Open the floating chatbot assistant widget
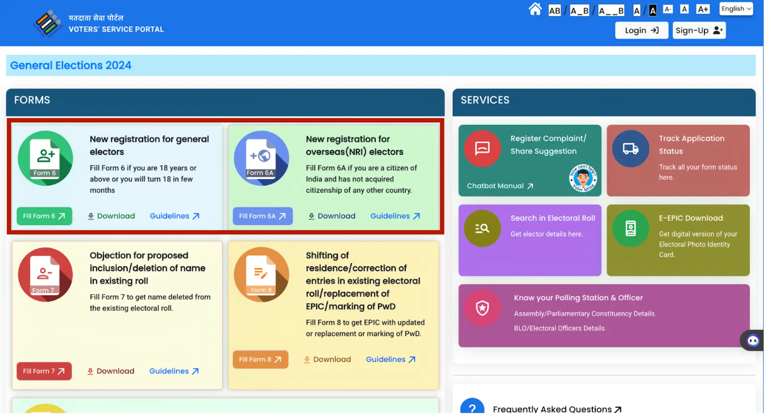Image resolution: width=771 pixels, height=417 pixels. pos(752,341)
